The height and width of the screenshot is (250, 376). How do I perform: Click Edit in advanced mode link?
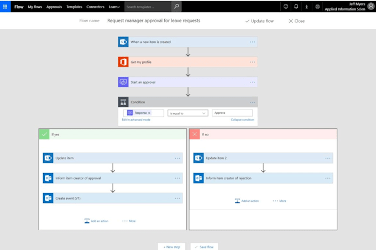136,119
